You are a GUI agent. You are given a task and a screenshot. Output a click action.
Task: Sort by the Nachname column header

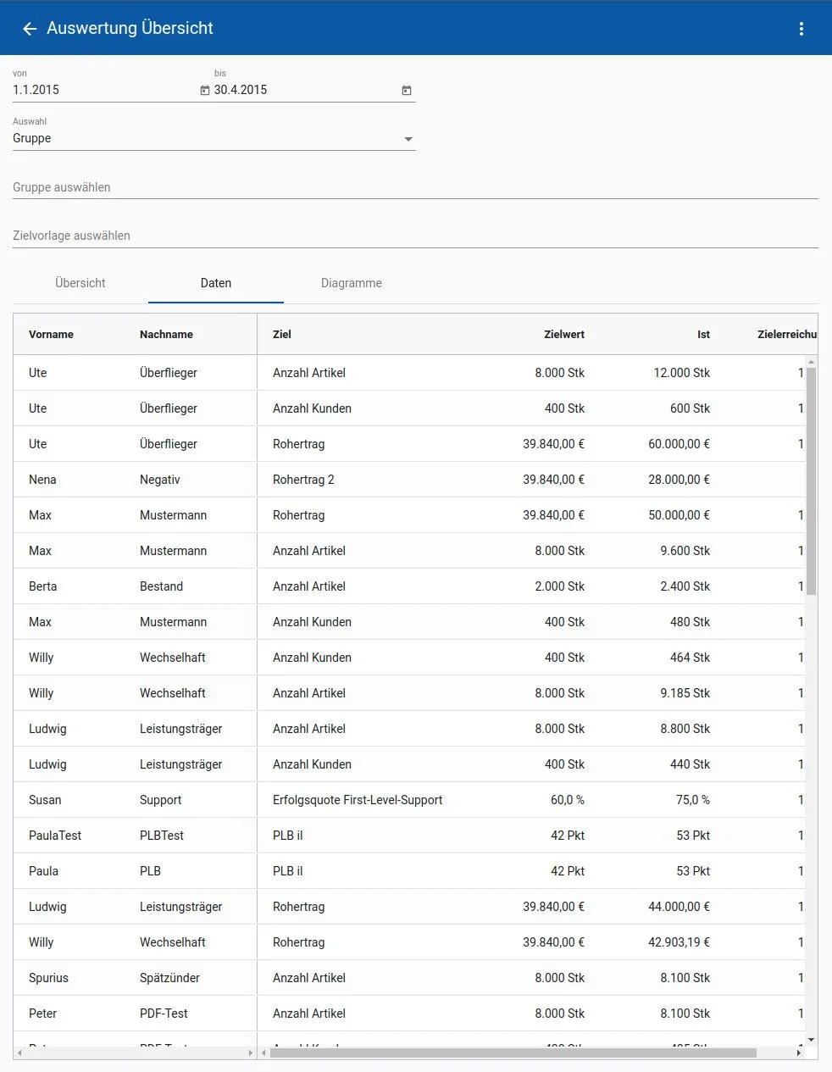[x=166, y=335]
